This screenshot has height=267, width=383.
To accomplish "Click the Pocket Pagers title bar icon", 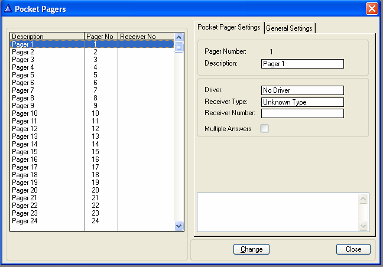I will [8, 9].
